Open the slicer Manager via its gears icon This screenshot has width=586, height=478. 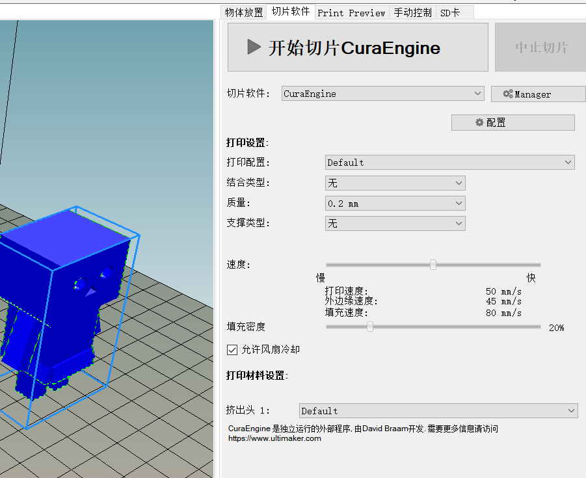pyautogui.click(x=509, y=94)
